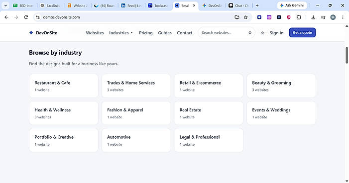349x183 pixels.
Task: Click the browser forward arrow
Action: 16,17
